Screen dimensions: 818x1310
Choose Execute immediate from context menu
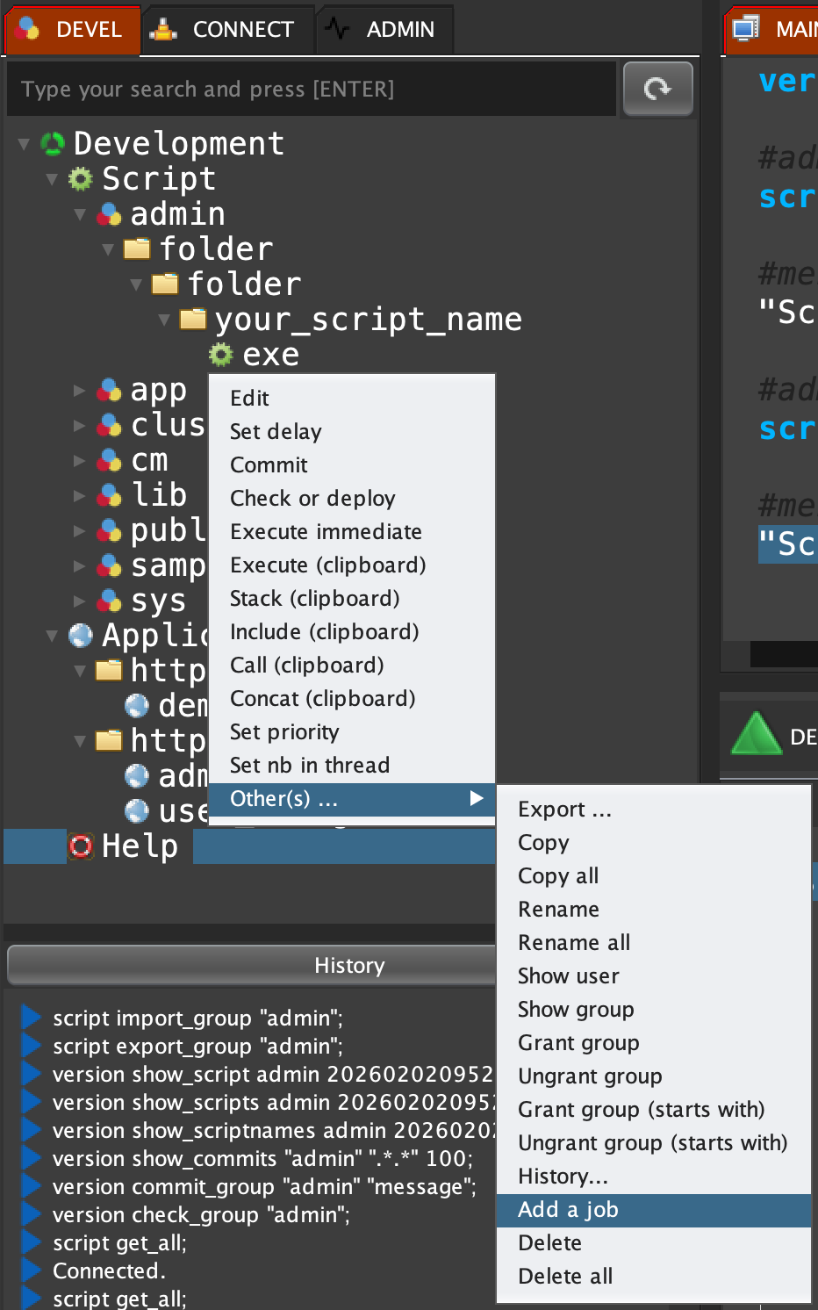[326, 532]
